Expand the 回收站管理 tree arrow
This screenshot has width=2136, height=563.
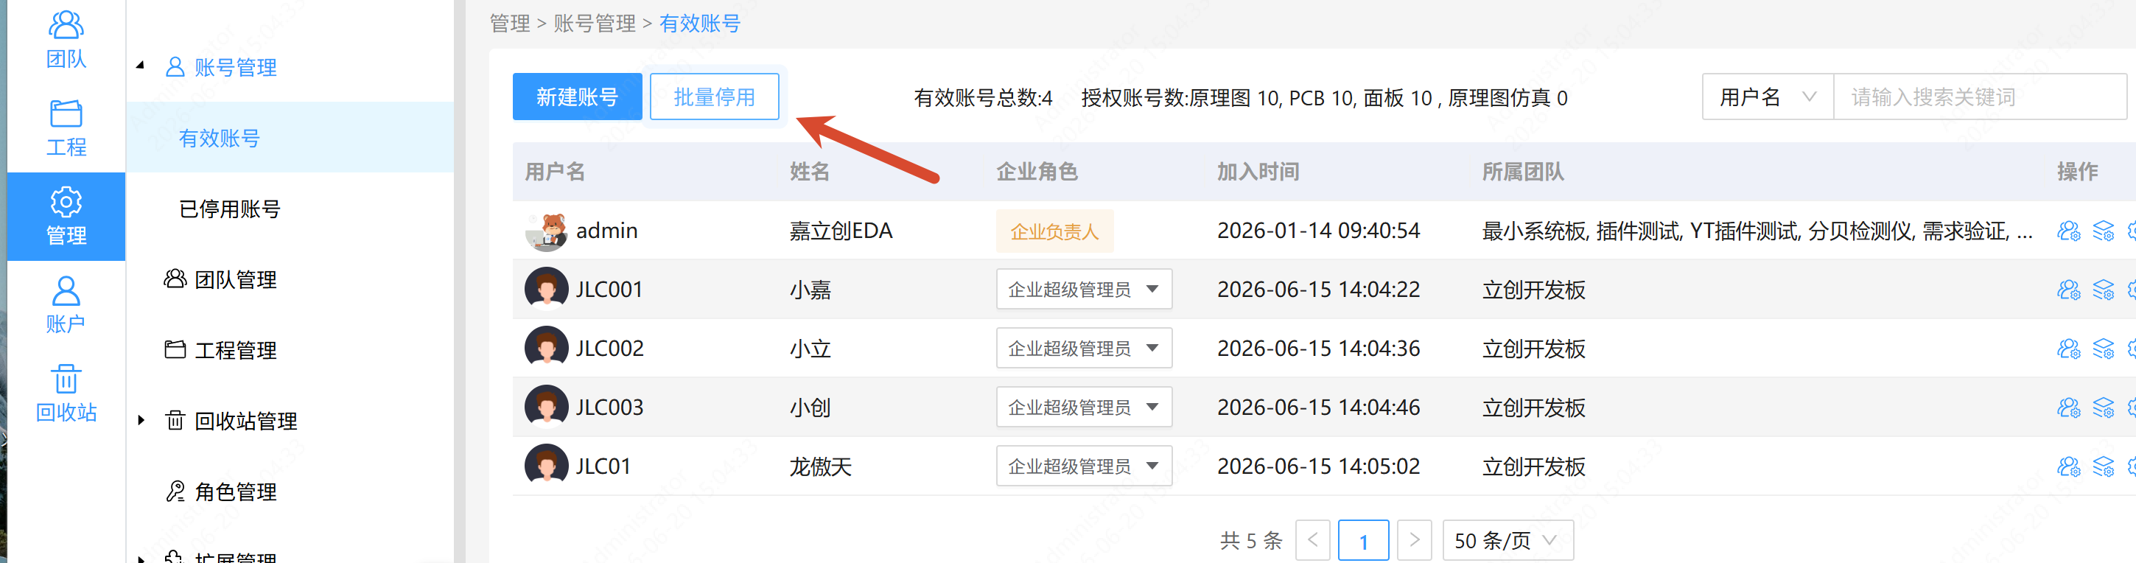[141, 420]
